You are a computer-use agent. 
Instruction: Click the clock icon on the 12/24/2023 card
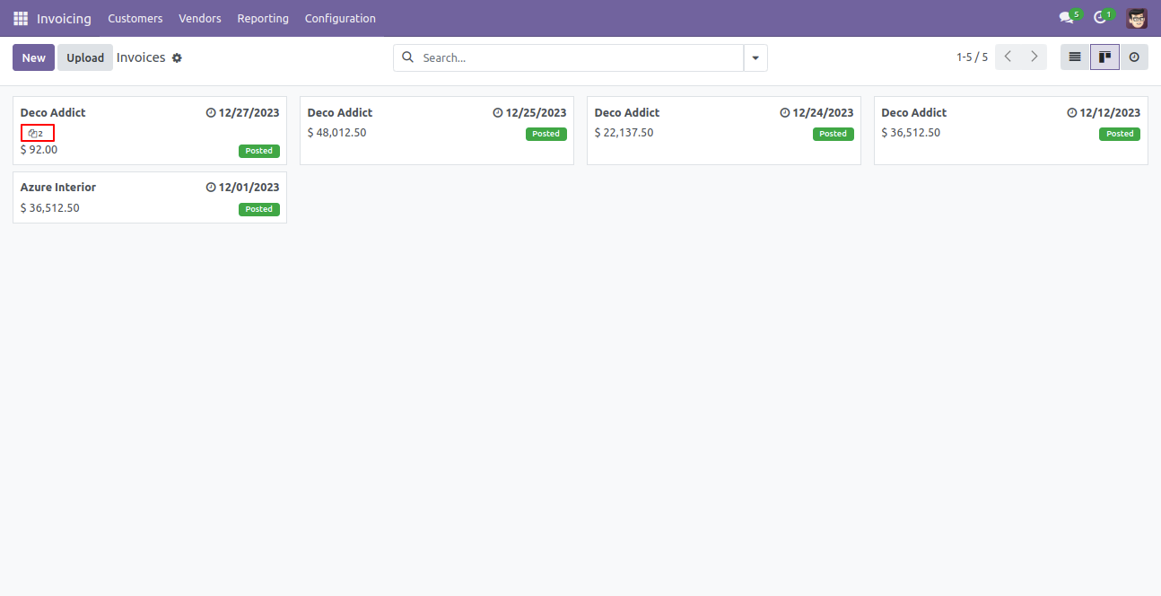785,113
